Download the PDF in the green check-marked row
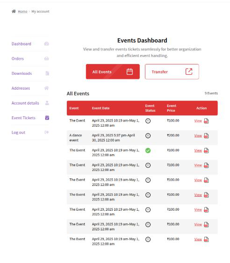The image size is (230, 263). (206, 150)
